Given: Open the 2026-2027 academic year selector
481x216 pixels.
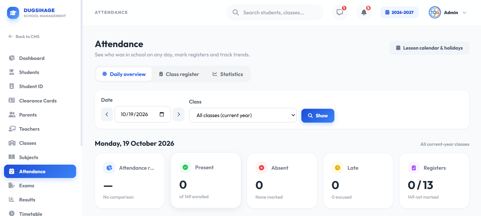Looking at the screenshot, I should pos(399,12).
